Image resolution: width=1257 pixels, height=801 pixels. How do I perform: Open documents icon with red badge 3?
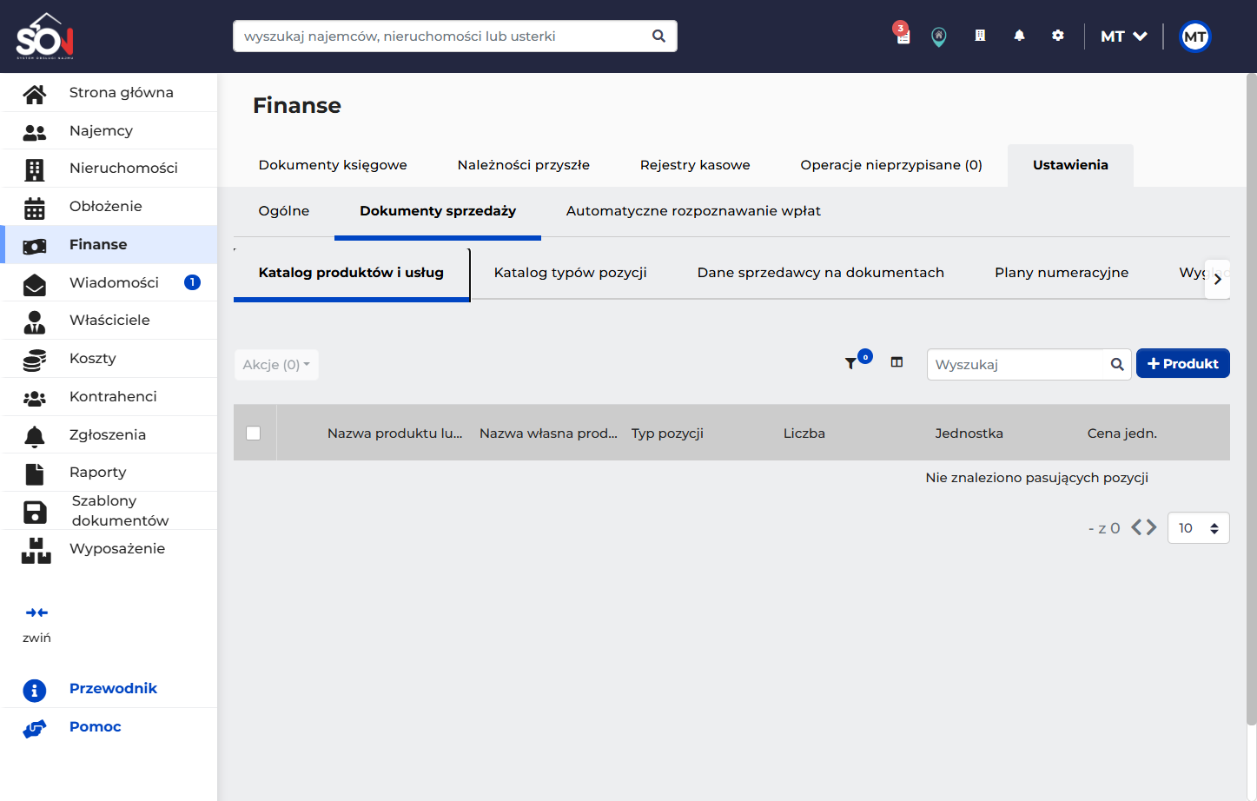point(903,35)
